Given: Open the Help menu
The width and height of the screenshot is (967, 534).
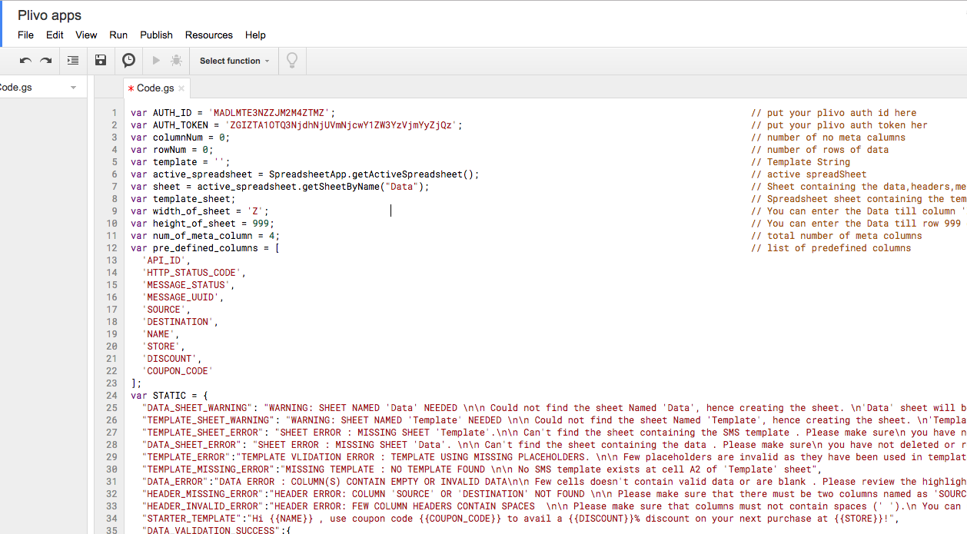Looking at the screenshot, I should pyautogui.click(x=254, y=35).
